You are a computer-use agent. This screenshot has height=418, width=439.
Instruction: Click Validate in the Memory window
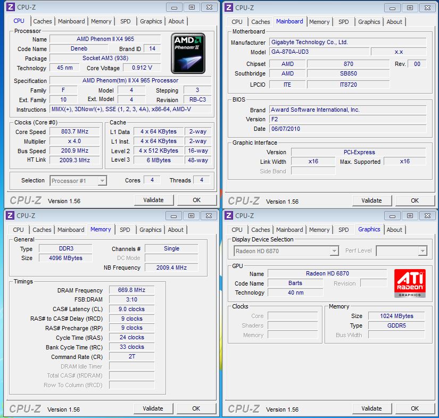pos(153,408)
